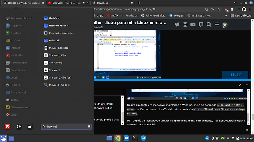Lock the screen with padlock button

(x=30, y=127)
